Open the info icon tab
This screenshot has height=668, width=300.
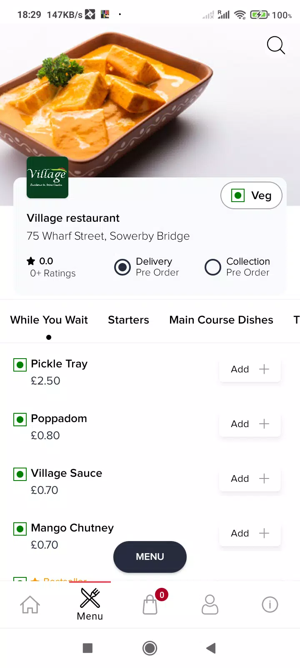point(270,605)
